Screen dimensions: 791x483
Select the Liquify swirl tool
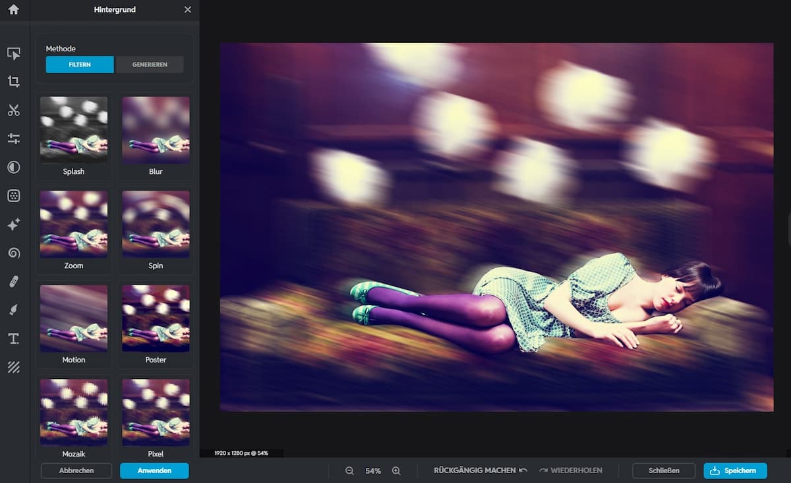pos(14,253)
